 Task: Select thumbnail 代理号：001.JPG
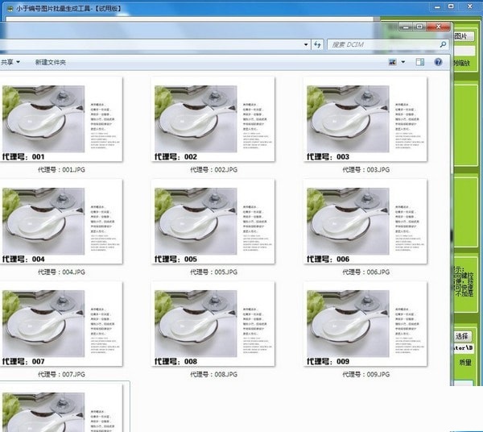(x=61, y=119)
